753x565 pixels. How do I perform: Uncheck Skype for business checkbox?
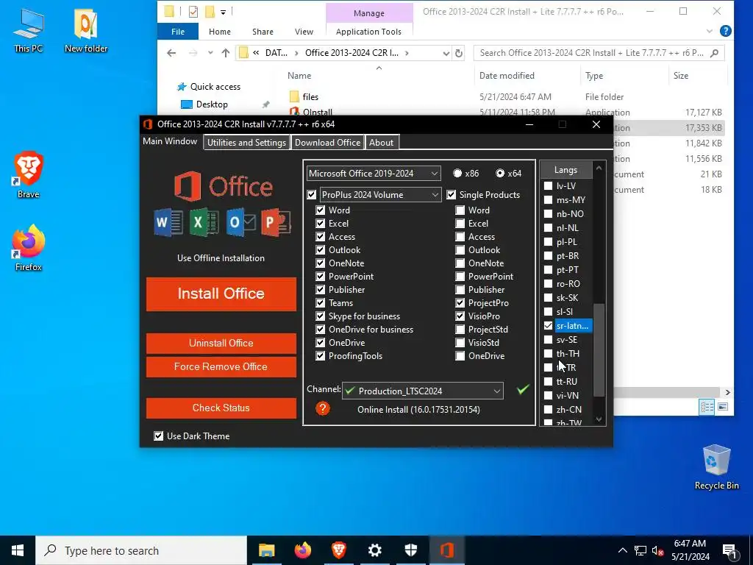pos(321,316)
